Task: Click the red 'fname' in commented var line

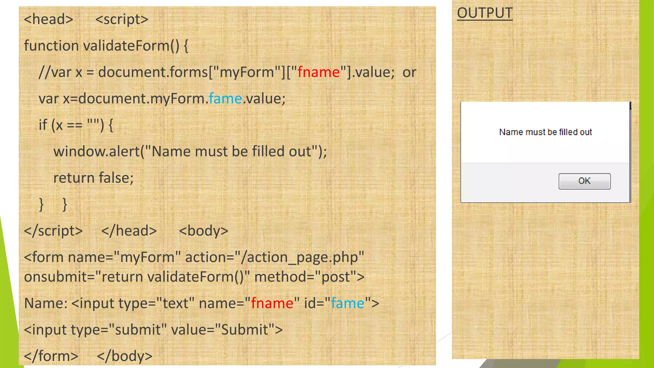Action: point(318,72)
